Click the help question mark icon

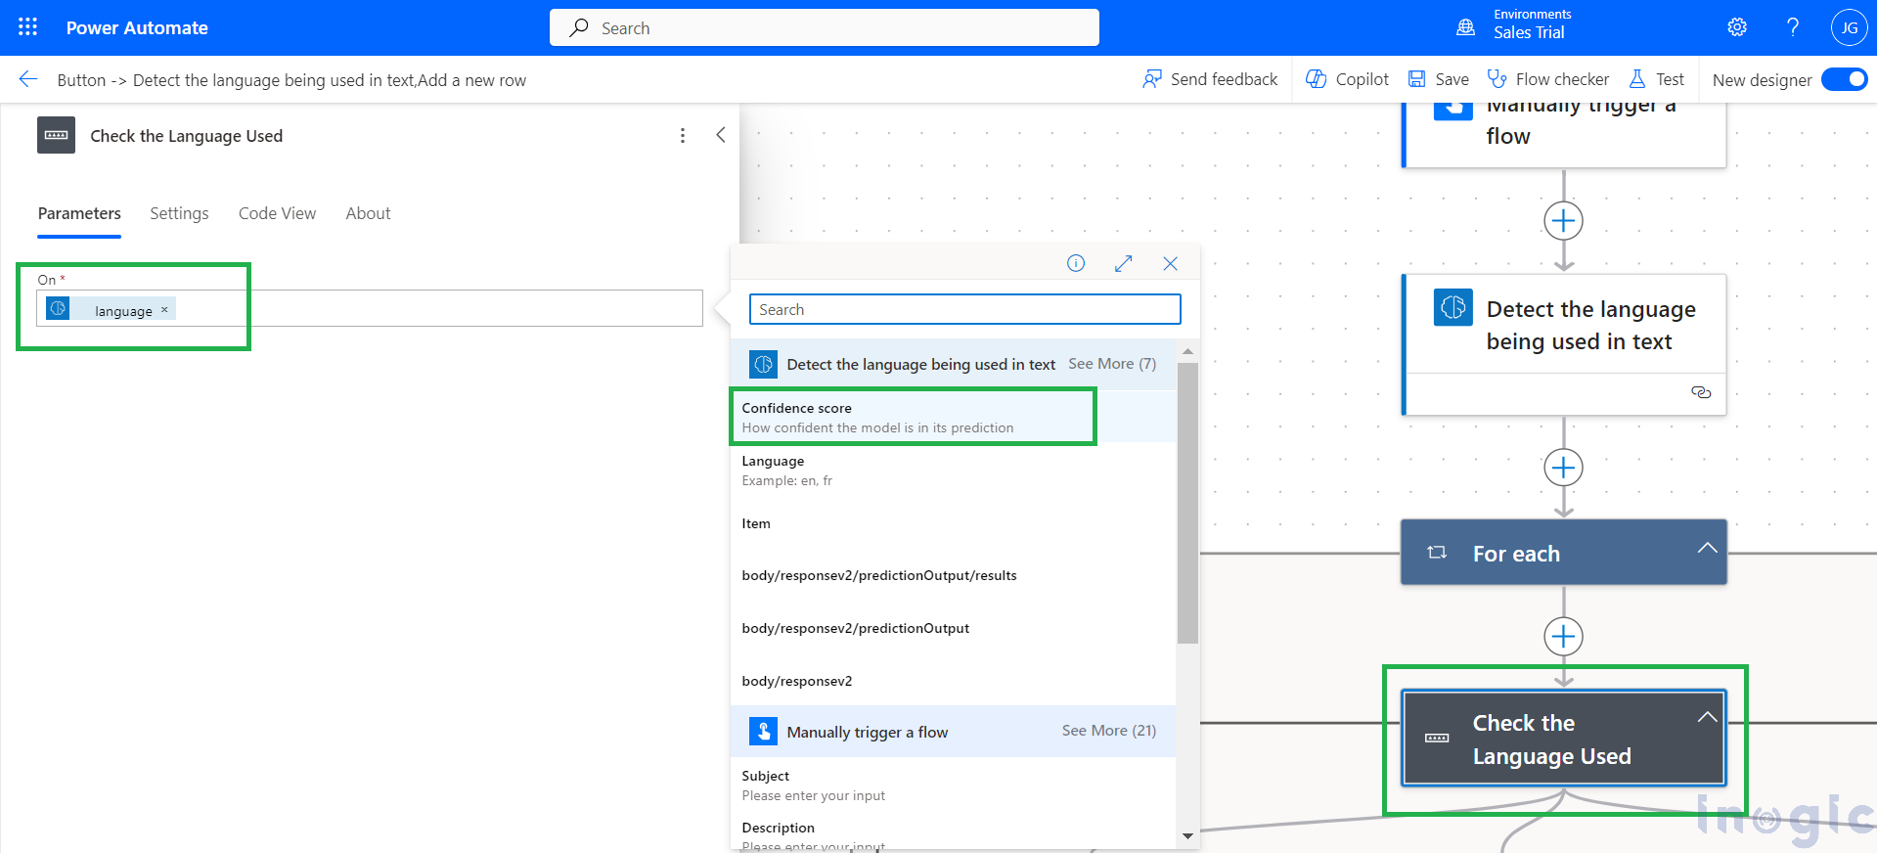pyautogui.click(x=1792, y=27)
